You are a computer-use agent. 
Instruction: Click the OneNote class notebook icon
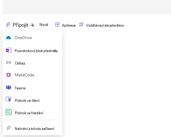point(9,50)
